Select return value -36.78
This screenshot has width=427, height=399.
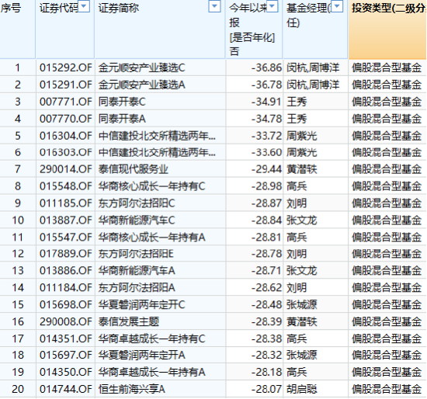(x=266, y=85)
